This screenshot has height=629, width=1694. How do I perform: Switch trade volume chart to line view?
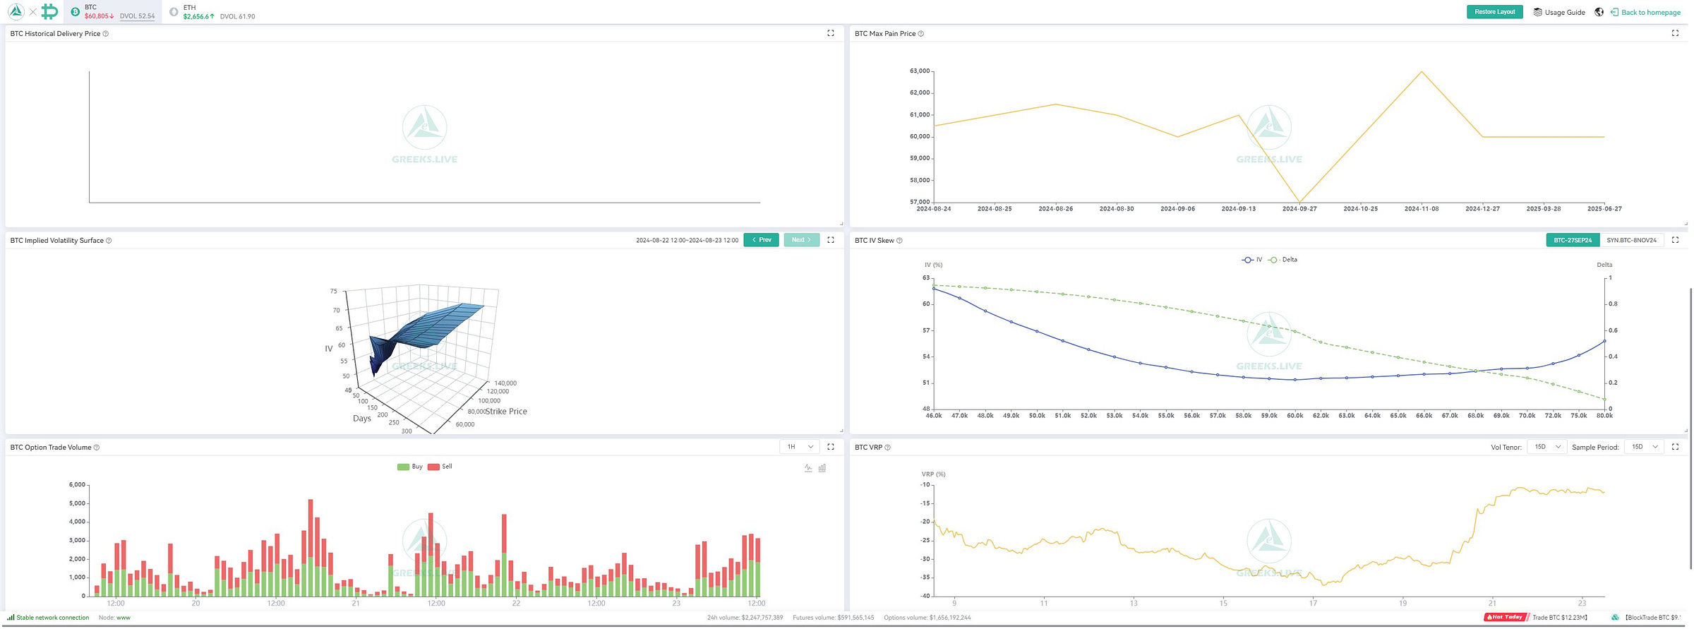click(808, 468)
